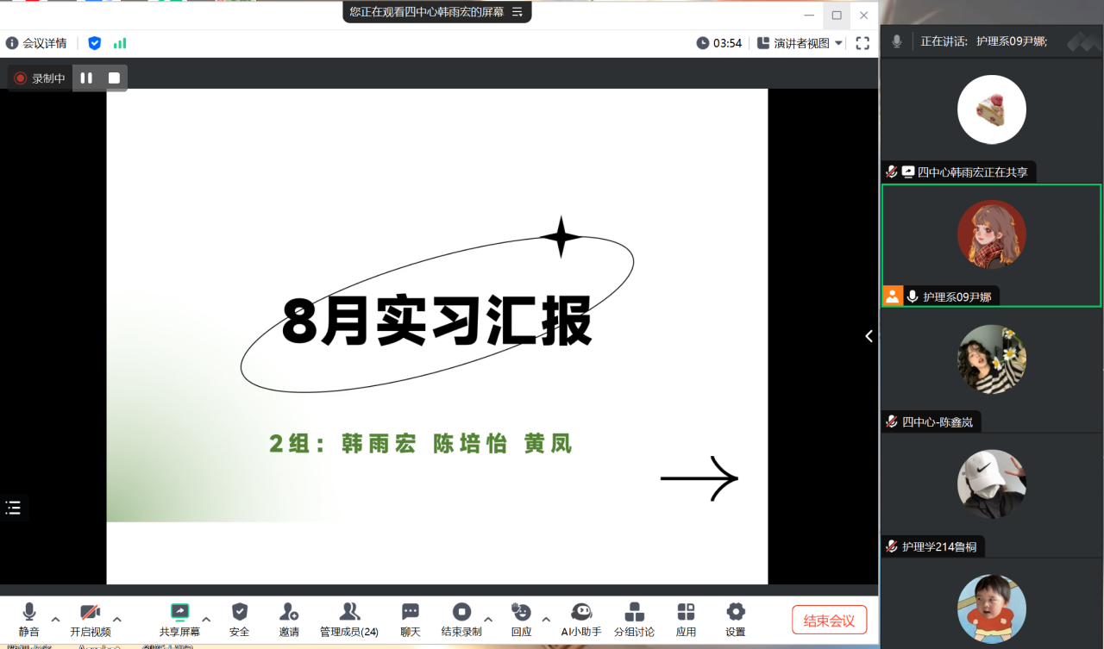Open the 邀请 invite participants icon

289,613
